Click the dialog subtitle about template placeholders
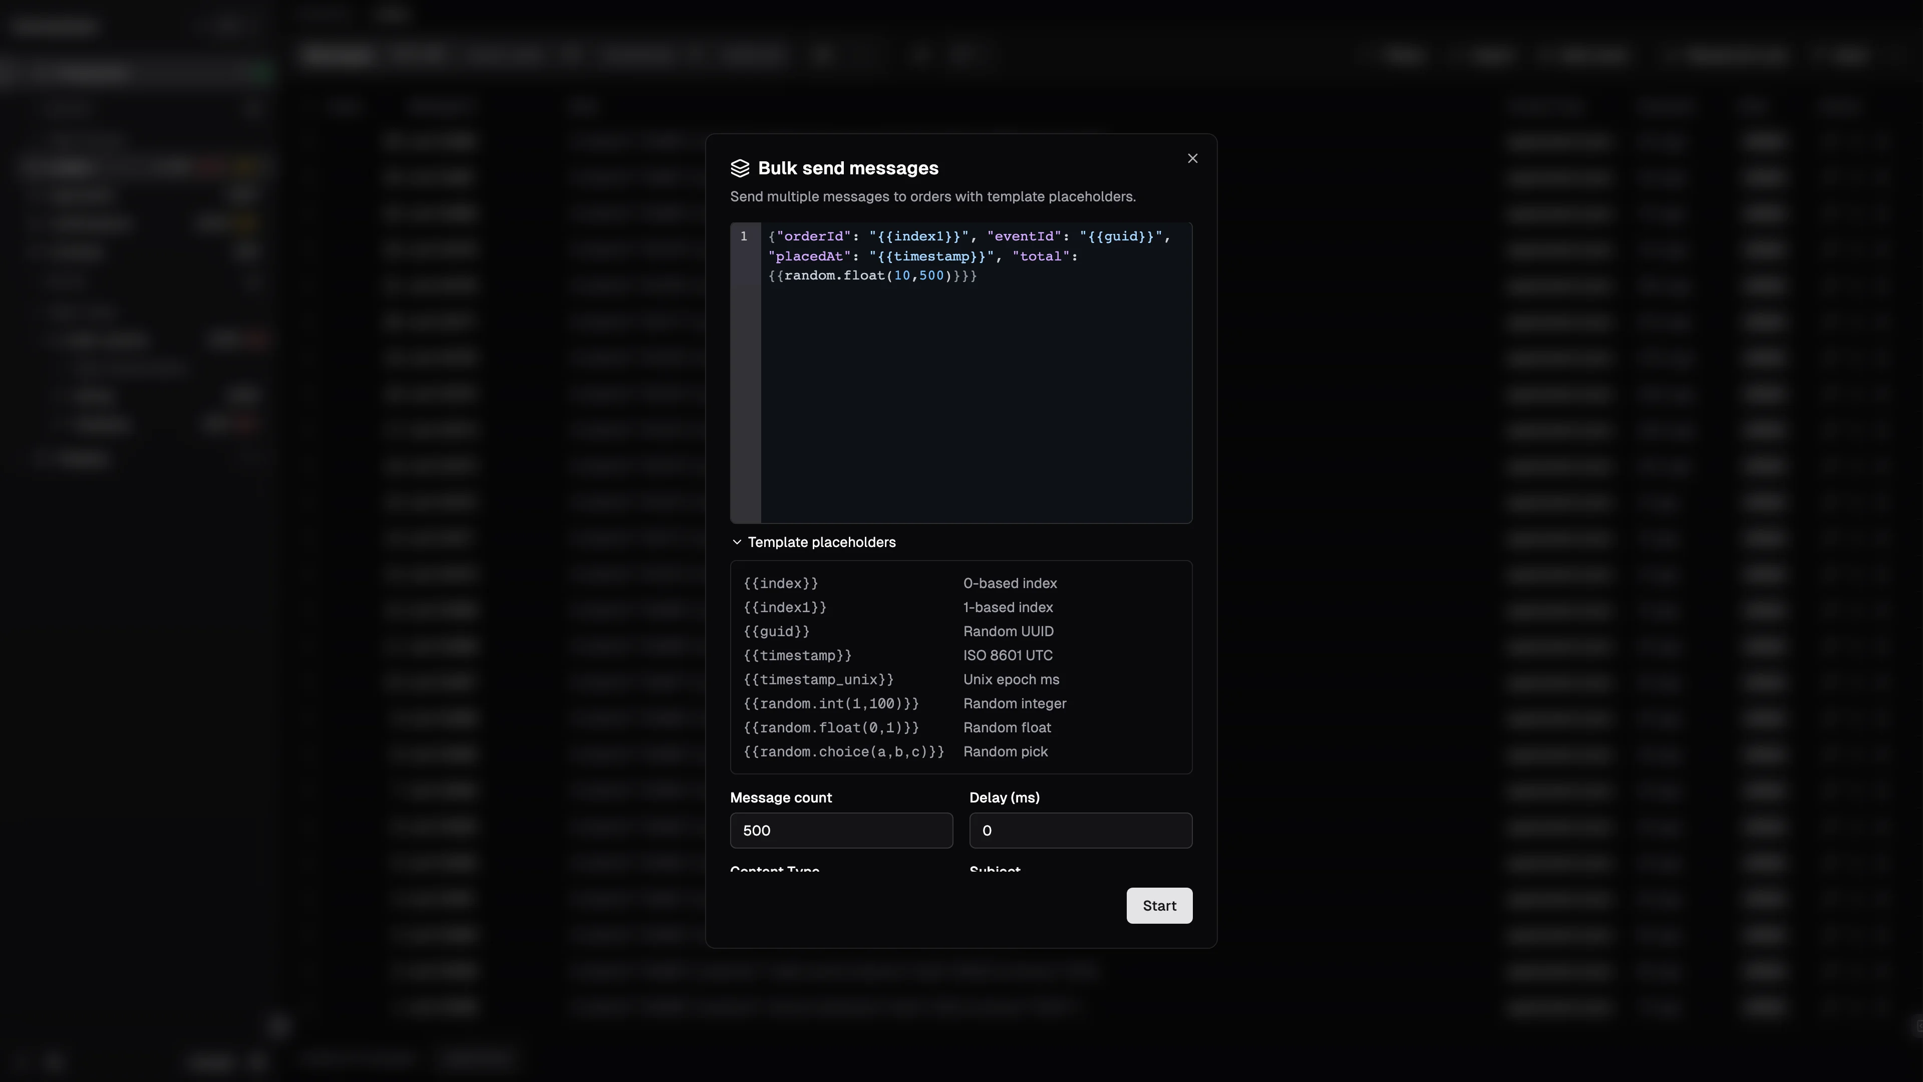Screen dimensions: 1923x1082 pos(932,196)
